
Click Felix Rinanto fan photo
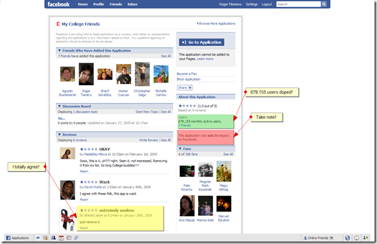[187, 171]
